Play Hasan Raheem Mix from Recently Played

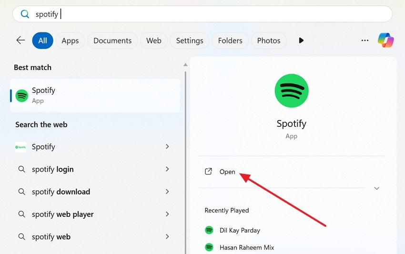[x=247, y=247]
